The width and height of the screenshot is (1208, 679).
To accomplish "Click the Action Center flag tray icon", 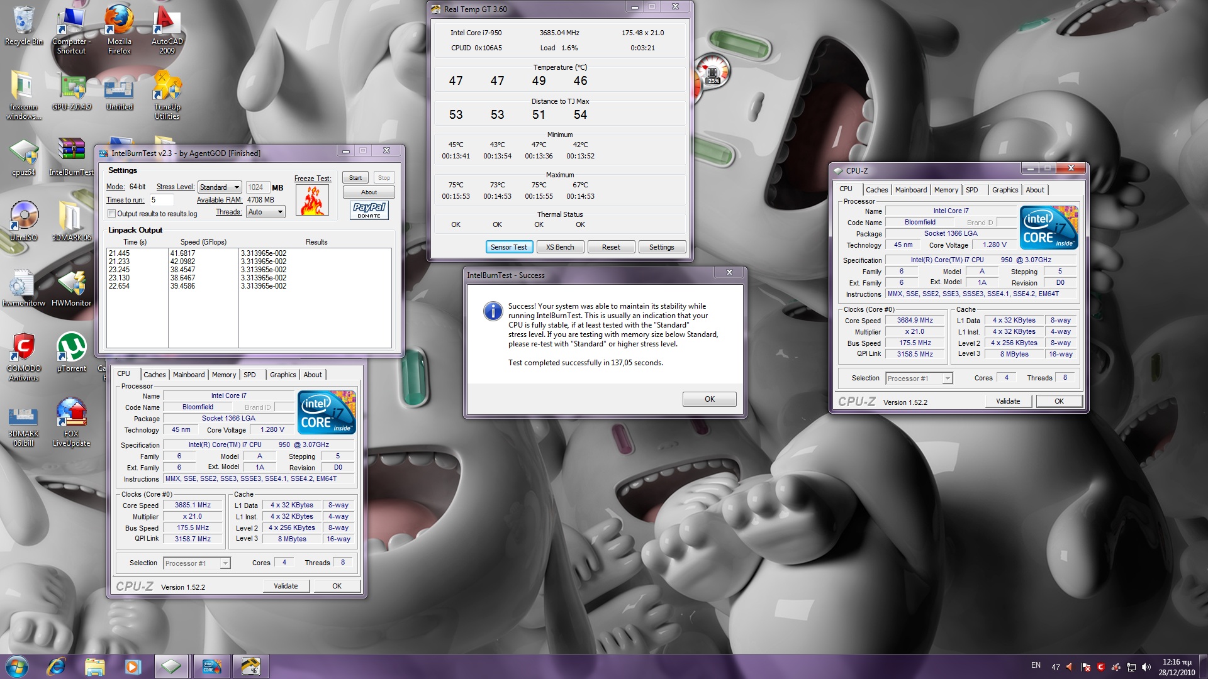I will coord(1085,667).
